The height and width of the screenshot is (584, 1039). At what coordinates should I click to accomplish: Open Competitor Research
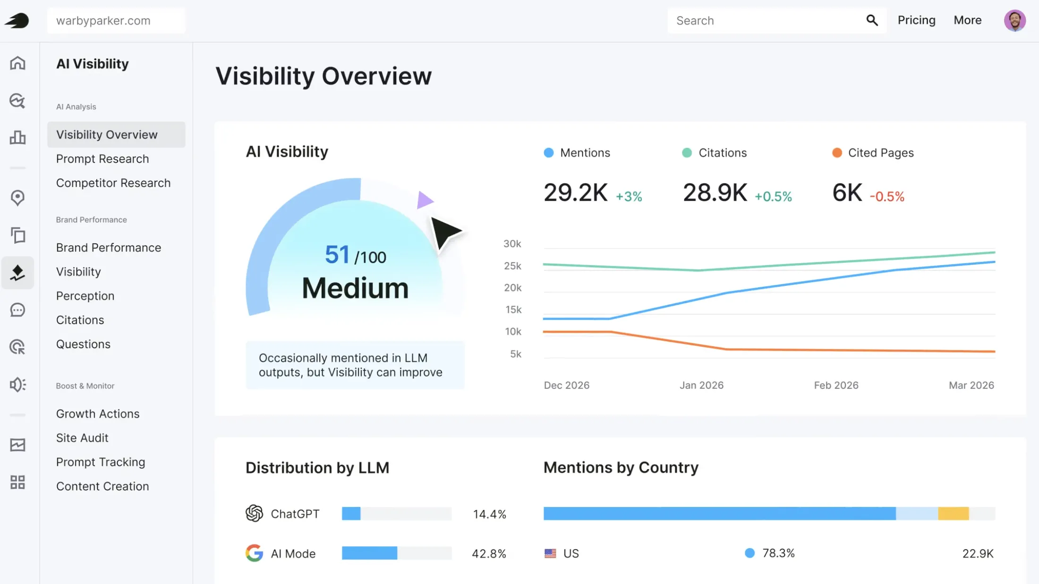tap(113, 183)
